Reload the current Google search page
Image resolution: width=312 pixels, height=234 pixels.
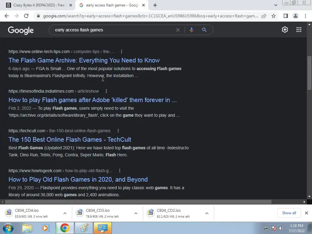click(26, 16)
